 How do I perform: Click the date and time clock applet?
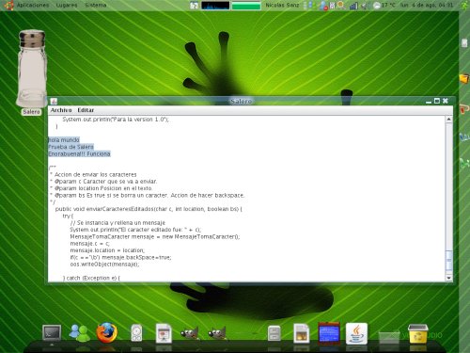(427, 5)
